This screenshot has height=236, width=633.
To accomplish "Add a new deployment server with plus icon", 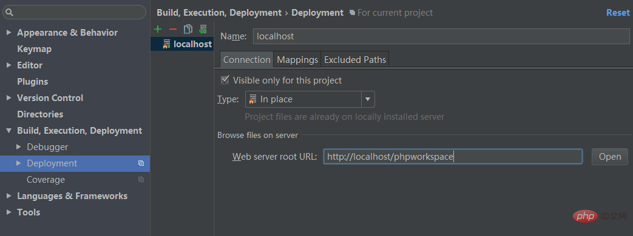I will pyautogui.click(x=158, y=29).
